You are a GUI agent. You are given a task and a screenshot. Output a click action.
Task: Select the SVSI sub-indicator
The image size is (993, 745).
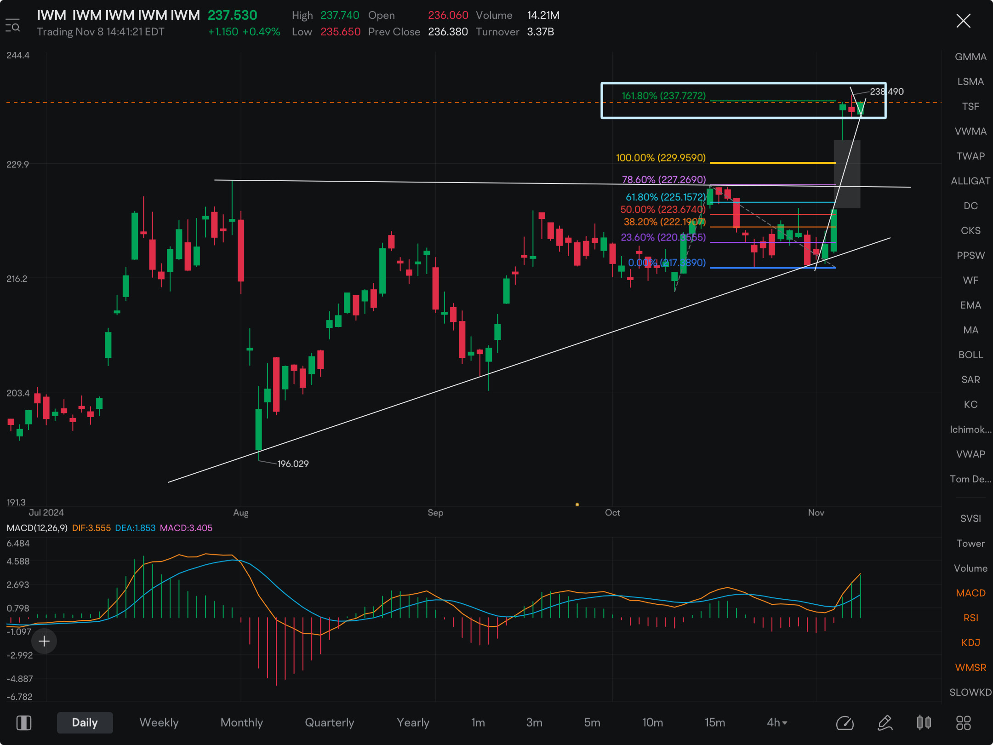(970, 519)
